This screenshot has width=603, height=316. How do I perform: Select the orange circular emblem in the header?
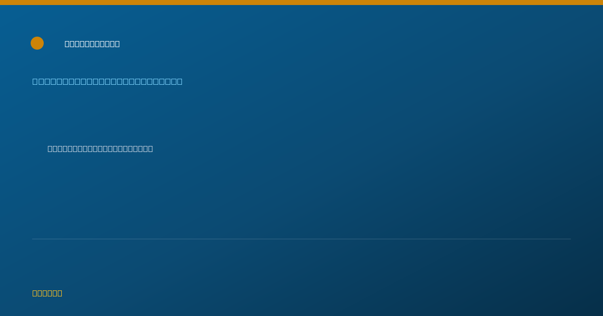pyautogui.click(x=37, y=43)
